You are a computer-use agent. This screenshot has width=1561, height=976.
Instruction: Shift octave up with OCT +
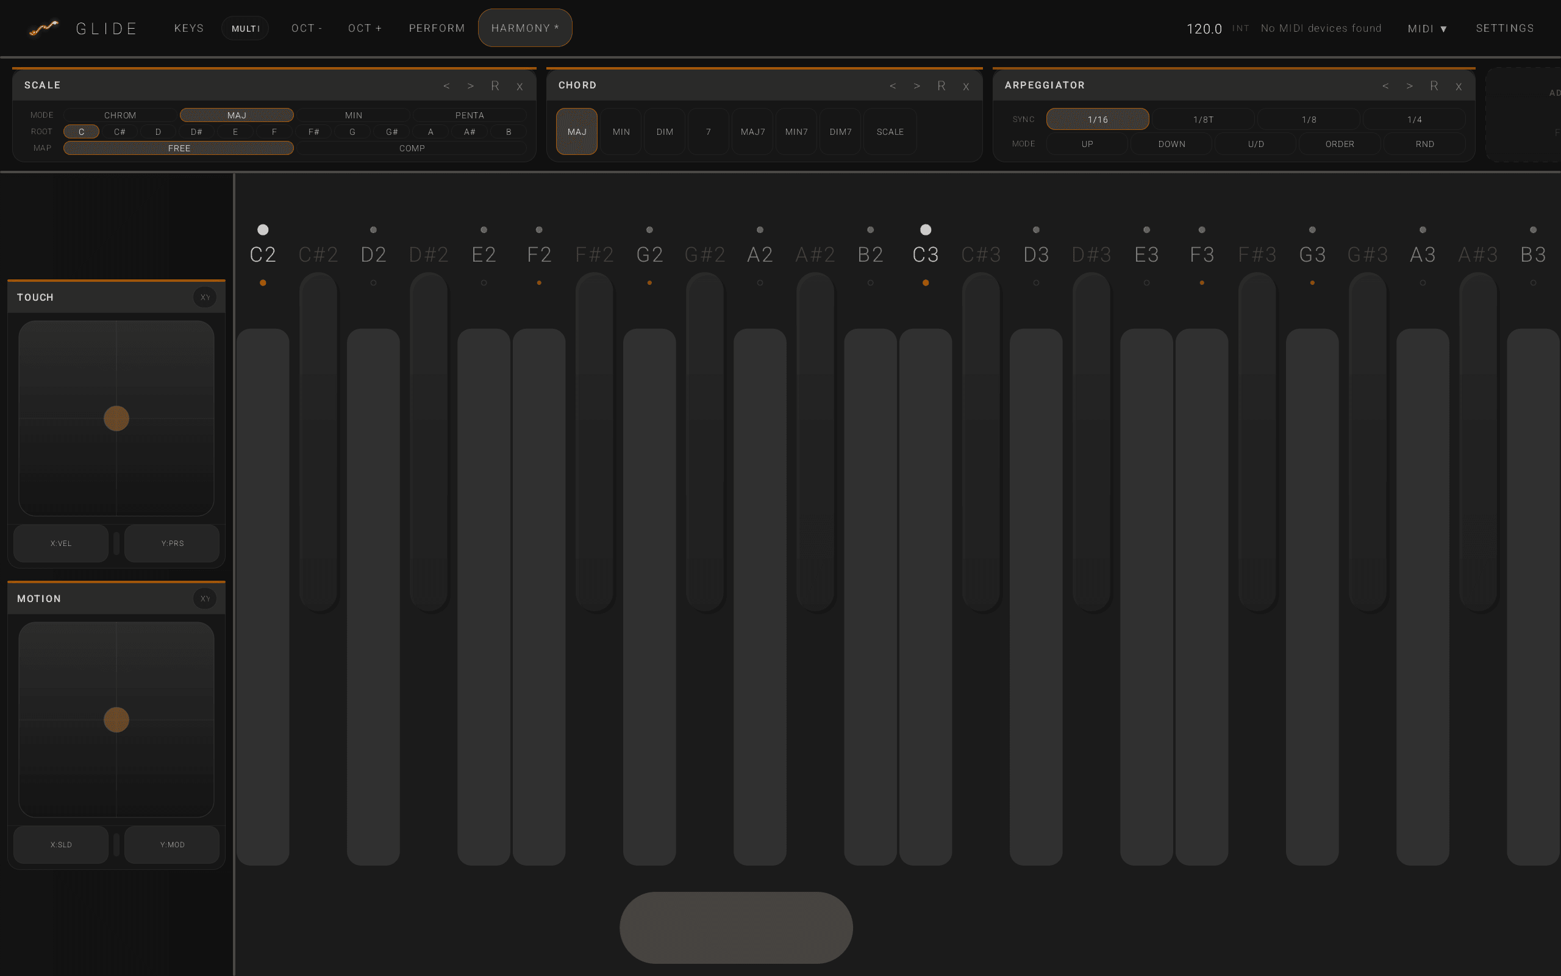click(x=365, y=29)
